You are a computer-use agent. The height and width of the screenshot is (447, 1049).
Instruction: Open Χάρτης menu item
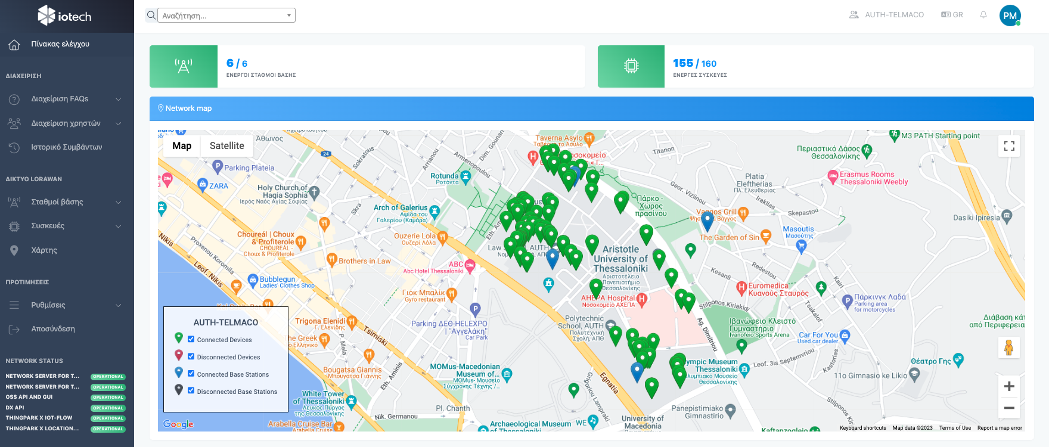click(67, 250)
